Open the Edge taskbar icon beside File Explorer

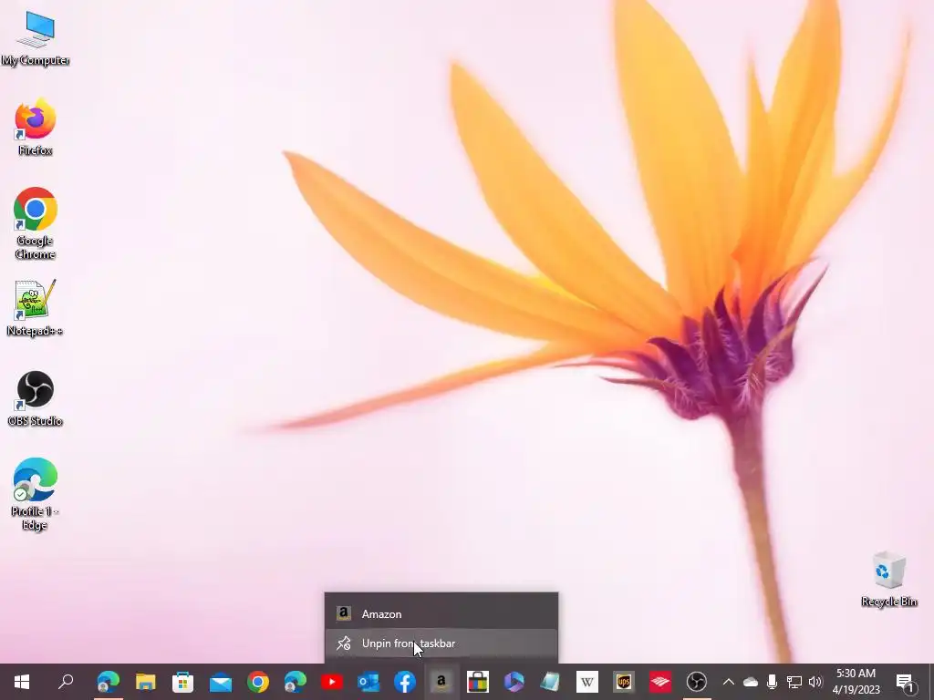click(109, 682)
